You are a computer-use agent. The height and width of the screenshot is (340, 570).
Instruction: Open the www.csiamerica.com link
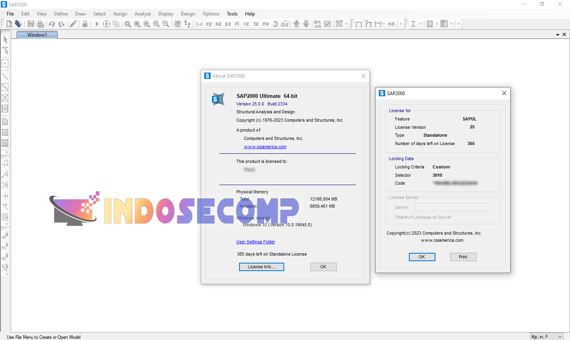pyautogui.click(x=265, y=147)
